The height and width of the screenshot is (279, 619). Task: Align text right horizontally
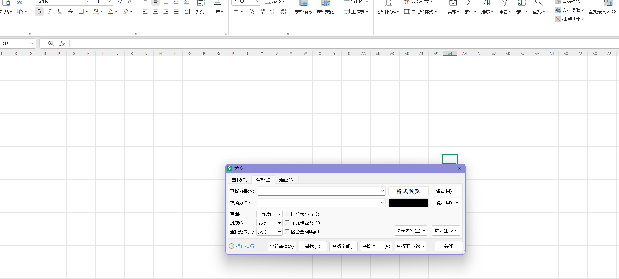point(166,12)
